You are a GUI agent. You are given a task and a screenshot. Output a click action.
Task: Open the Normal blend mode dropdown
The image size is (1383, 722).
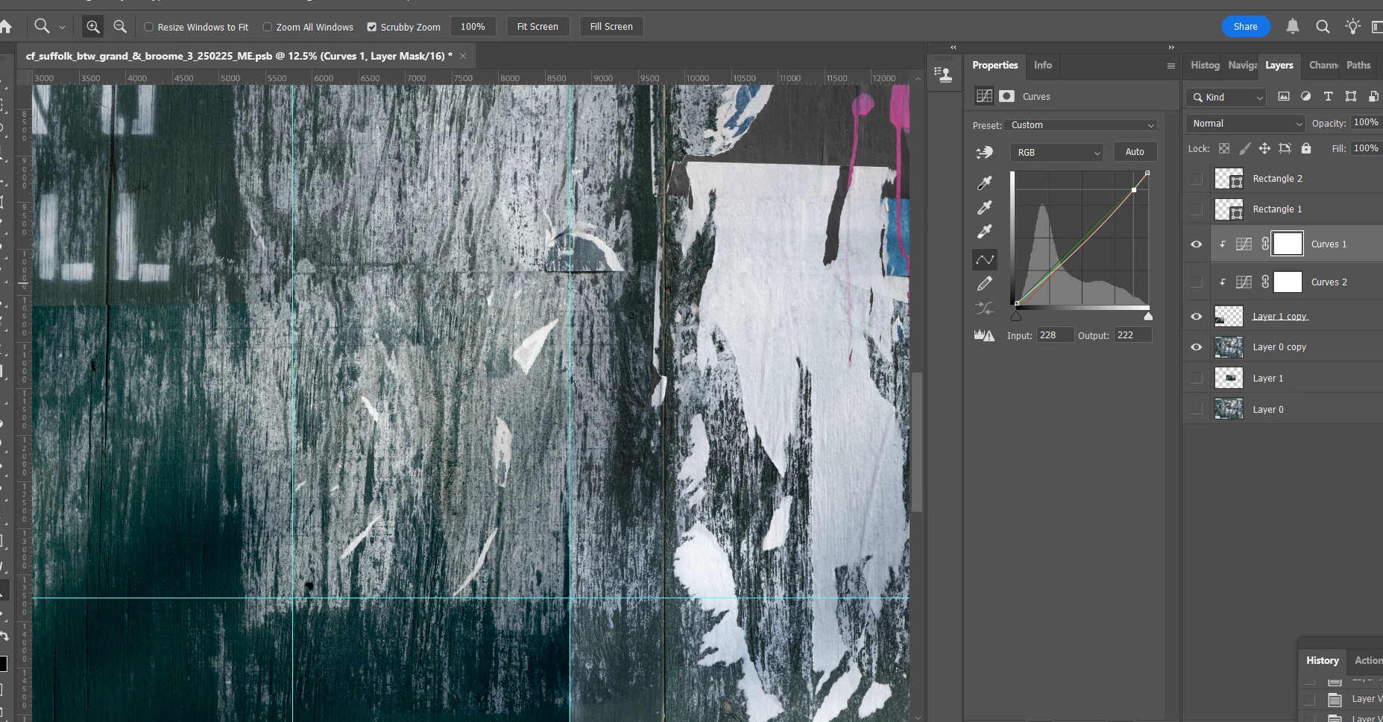[x=1245, y=124]
